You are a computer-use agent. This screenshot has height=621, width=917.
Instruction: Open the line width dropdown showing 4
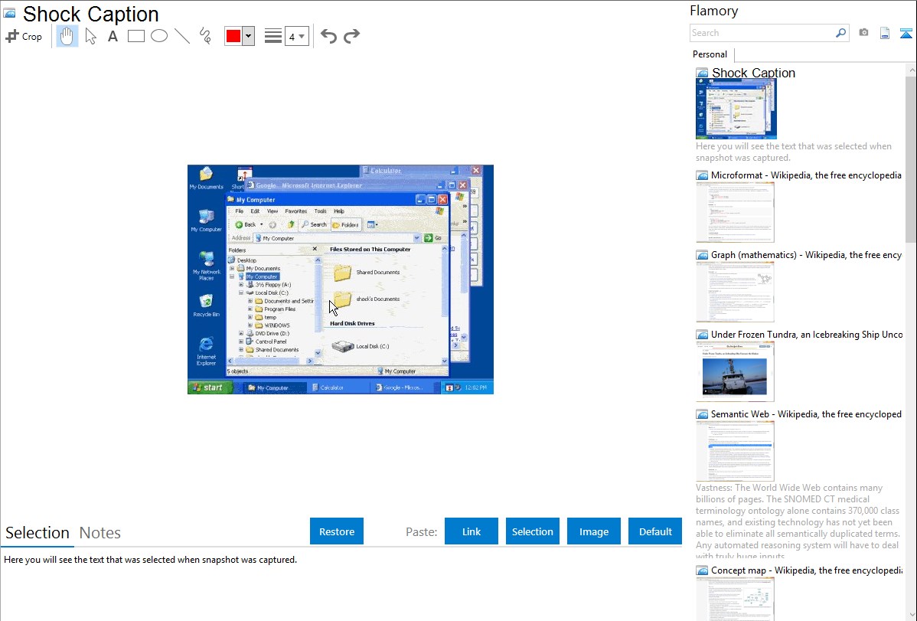coord(296,36)
